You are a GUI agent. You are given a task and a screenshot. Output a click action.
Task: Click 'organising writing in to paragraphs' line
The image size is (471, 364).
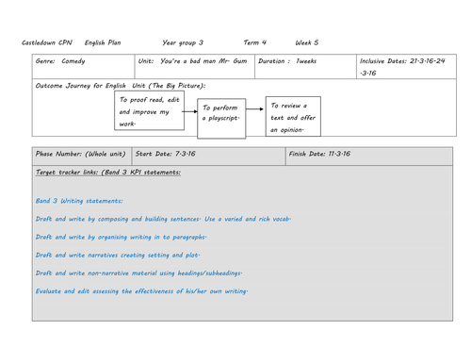point(121,237)
